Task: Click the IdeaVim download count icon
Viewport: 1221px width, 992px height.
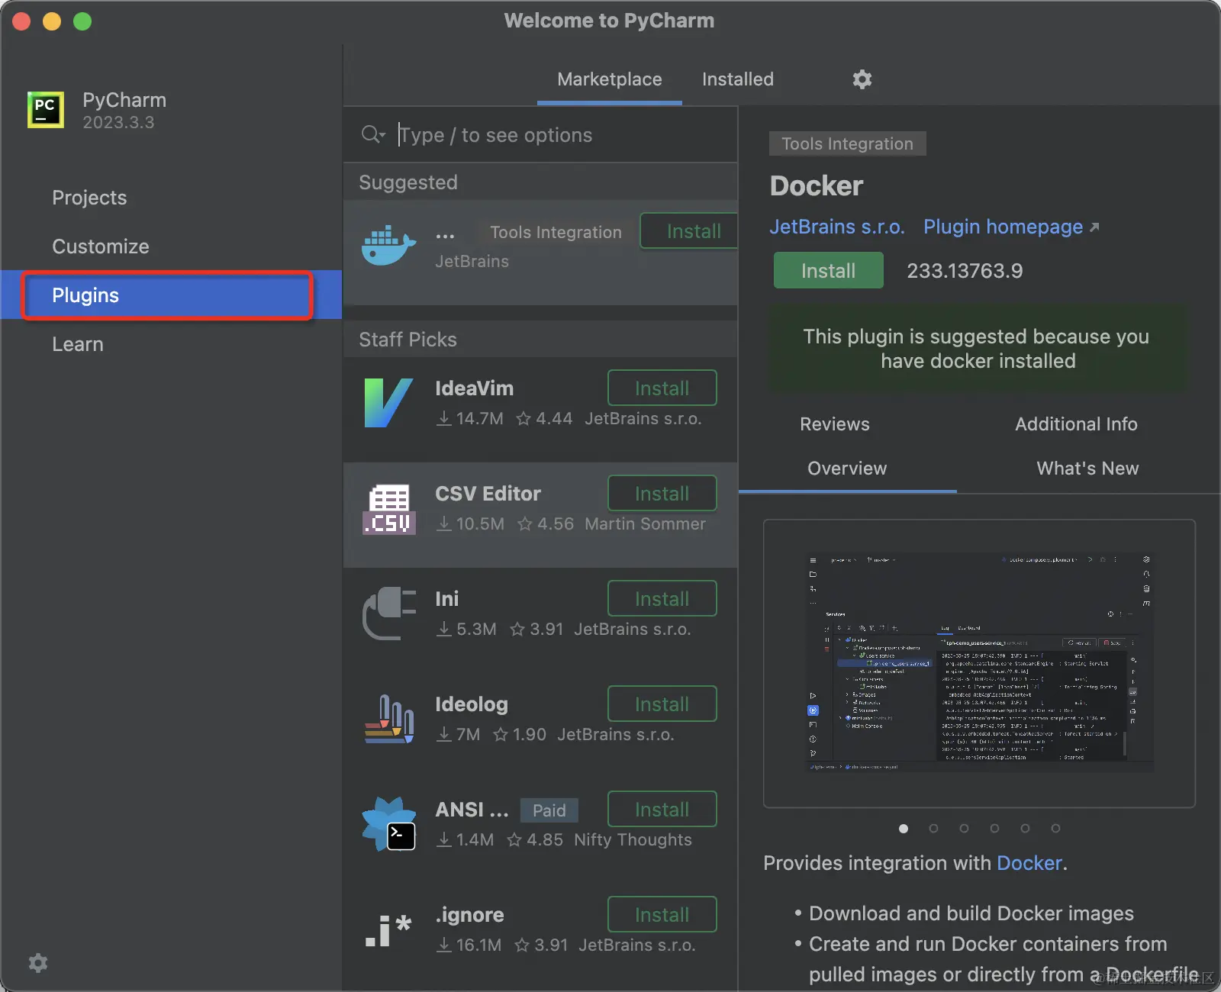Action: pos(443,419)
